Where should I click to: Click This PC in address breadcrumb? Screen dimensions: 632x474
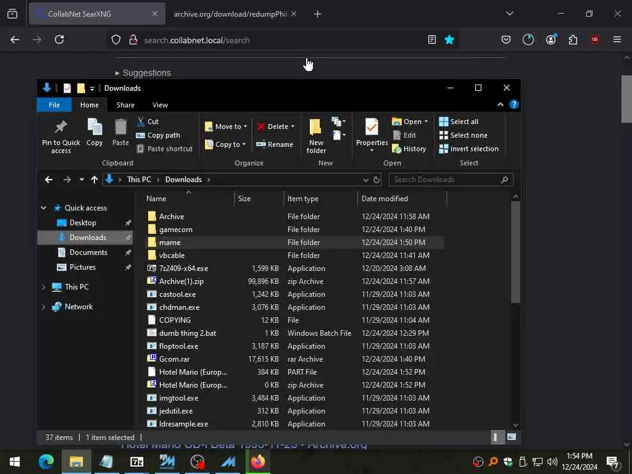139,180
